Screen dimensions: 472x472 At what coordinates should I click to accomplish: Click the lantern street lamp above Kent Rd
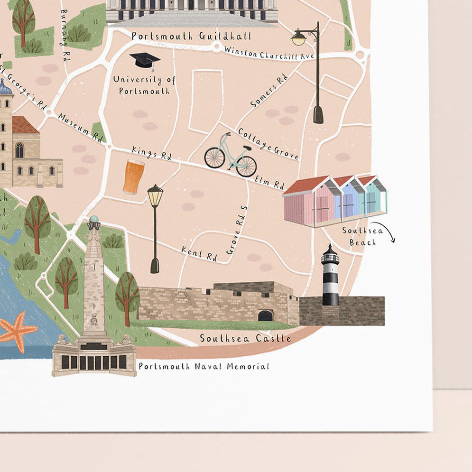pos(155,229)
